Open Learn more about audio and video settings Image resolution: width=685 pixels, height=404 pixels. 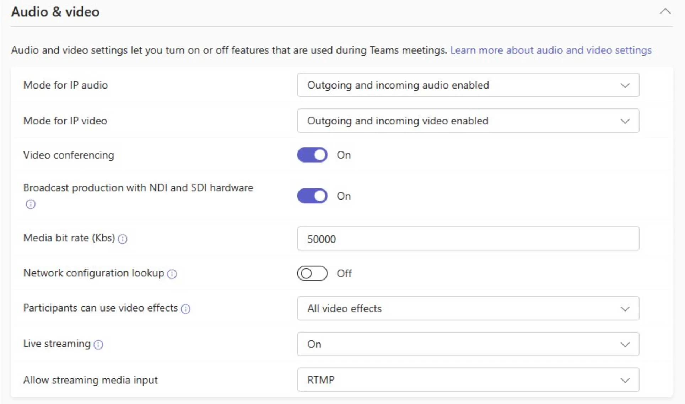pos(551,50)
